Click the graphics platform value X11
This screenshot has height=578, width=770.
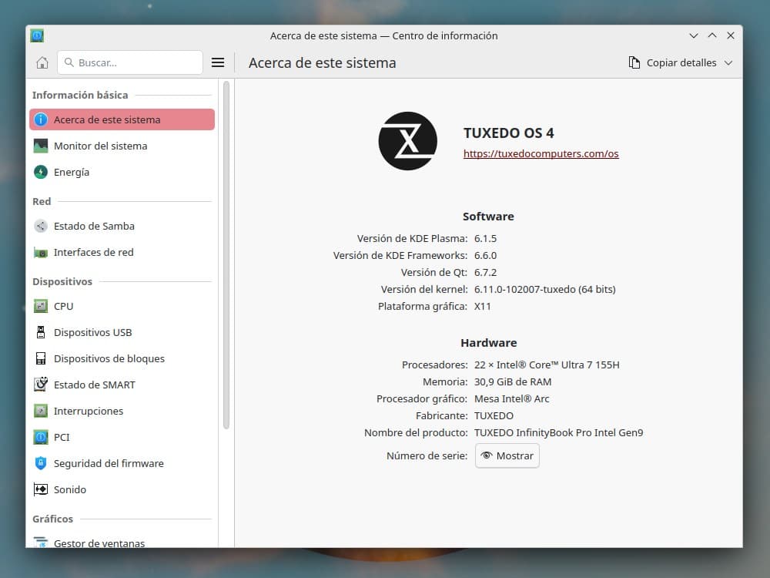point(482,306)
